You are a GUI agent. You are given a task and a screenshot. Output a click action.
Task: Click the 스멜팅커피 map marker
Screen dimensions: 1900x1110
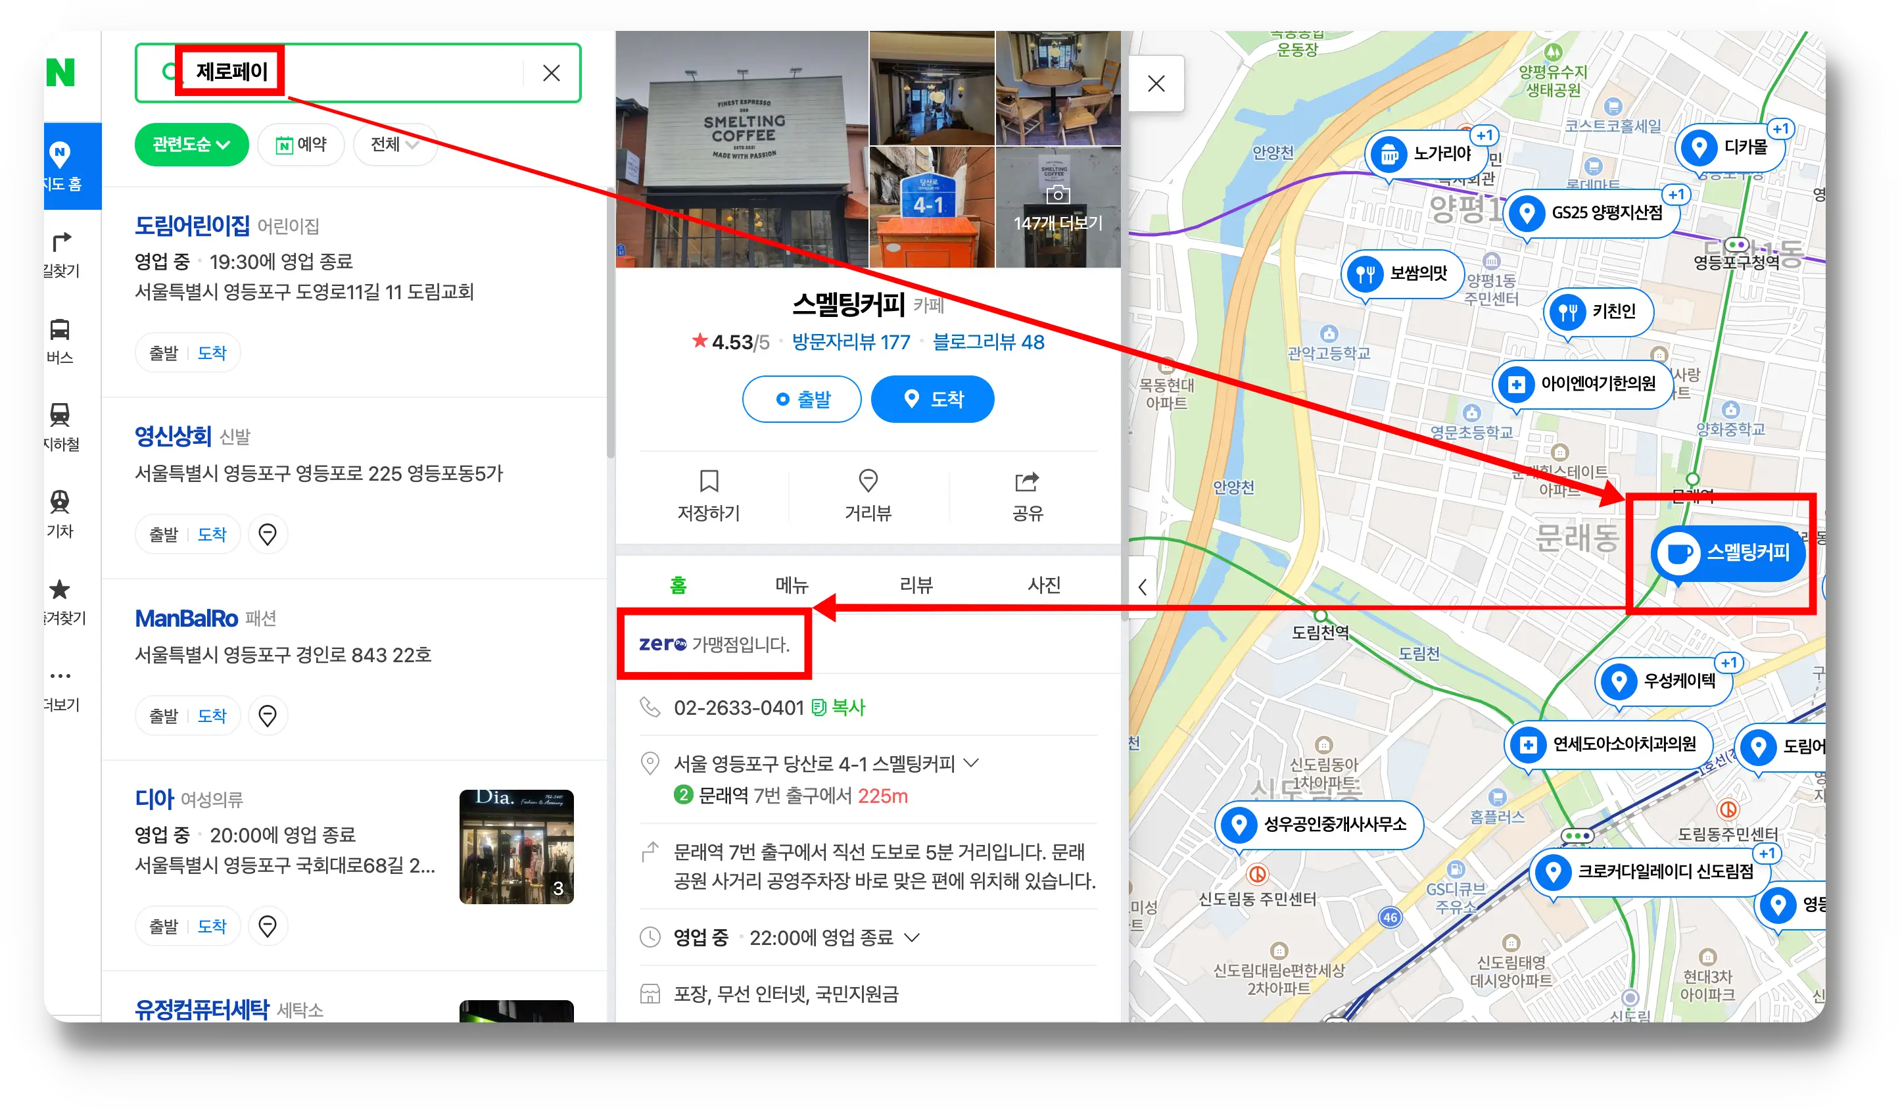click(x=1728, y=553)
